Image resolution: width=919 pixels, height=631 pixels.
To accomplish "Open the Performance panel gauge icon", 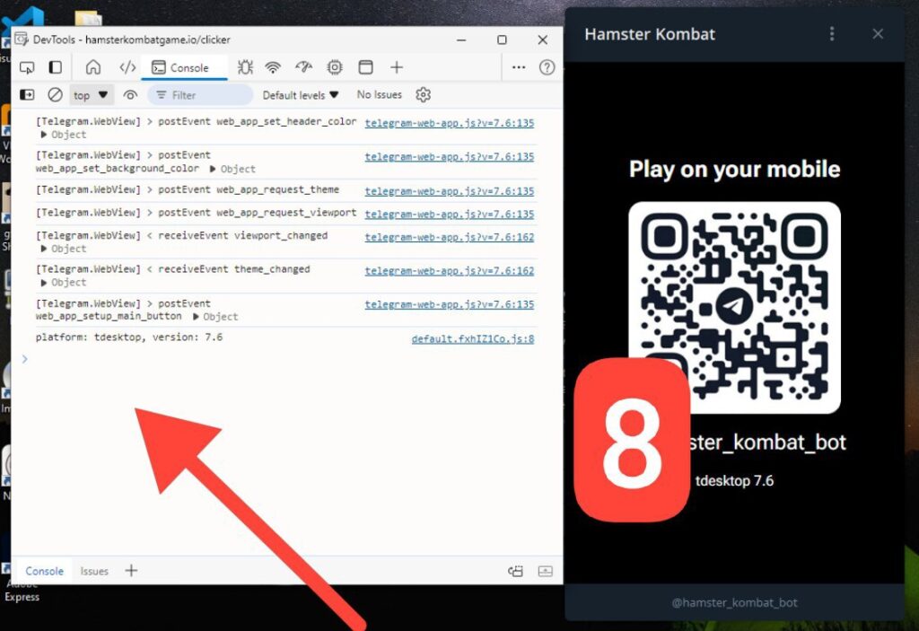I will 303,67.
